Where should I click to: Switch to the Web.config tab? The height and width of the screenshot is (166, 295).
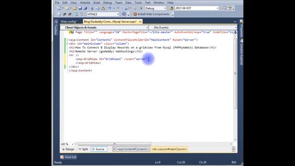(69, 22)
